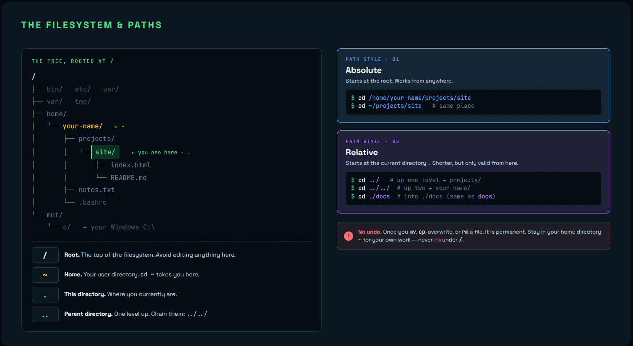Select the mnt/ folder in tree
The width and height of the screenshot is (633, 346).
pos(55,215)
